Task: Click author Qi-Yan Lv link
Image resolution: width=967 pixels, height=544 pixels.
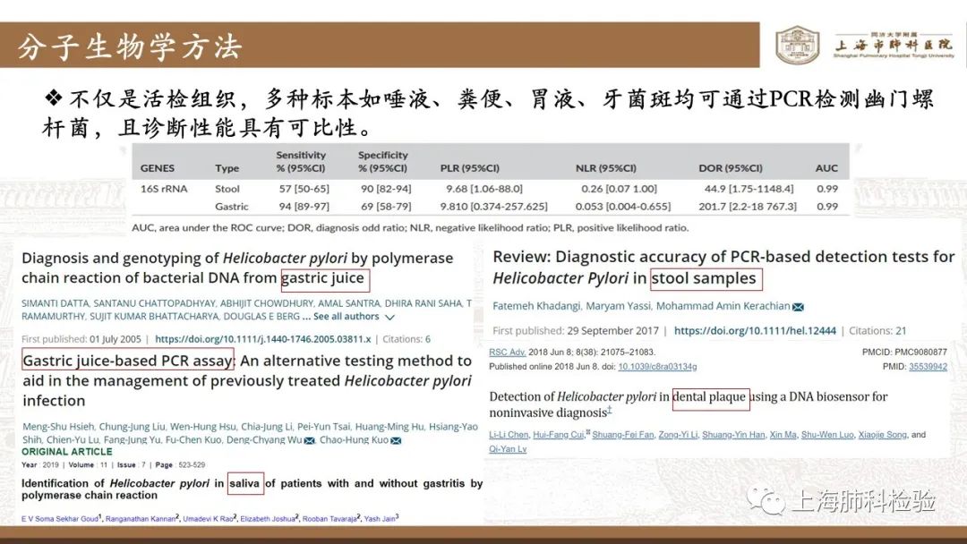Action: click(508, 449)
